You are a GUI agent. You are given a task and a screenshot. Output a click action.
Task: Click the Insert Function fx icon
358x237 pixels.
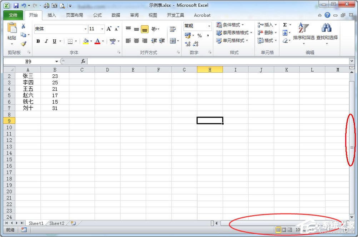click(x=83, y=61)
